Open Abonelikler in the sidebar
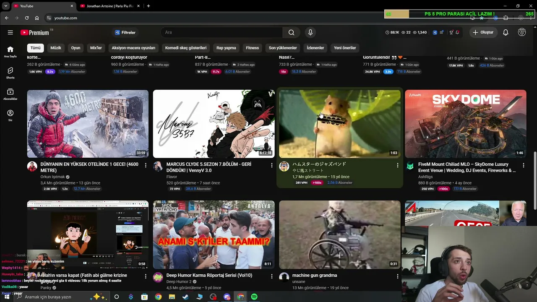This screenshot has height=302, width=537. click(x=10, y=94)
